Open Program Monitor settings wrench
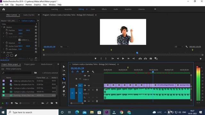Viewport: 205px width, 115px height. 186,47
